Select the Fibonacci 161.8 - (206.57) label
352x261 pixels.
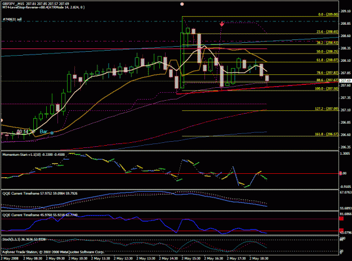[x=327, y=134]
